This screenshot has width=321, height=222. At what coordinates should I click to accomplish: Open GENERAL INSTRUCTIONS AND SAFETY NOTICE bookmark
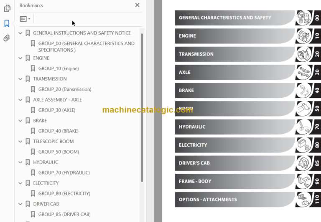[x=82, y=33]
